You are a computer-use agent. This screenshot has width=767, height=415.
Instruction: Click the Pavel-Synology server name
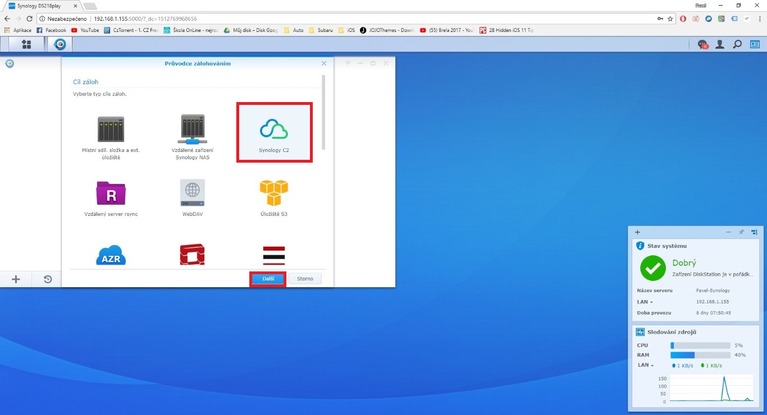pos(713,290)
